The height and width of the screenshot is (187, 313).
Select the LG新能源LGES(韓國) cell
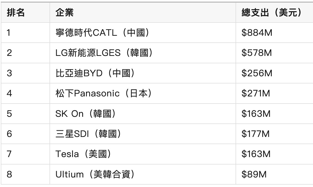click(104, 53)
